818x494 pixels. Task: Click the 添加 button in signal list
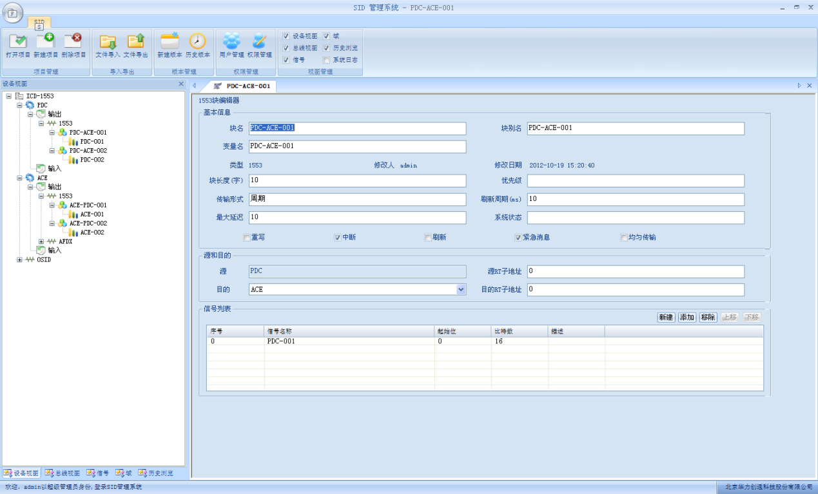pos(687,318)
